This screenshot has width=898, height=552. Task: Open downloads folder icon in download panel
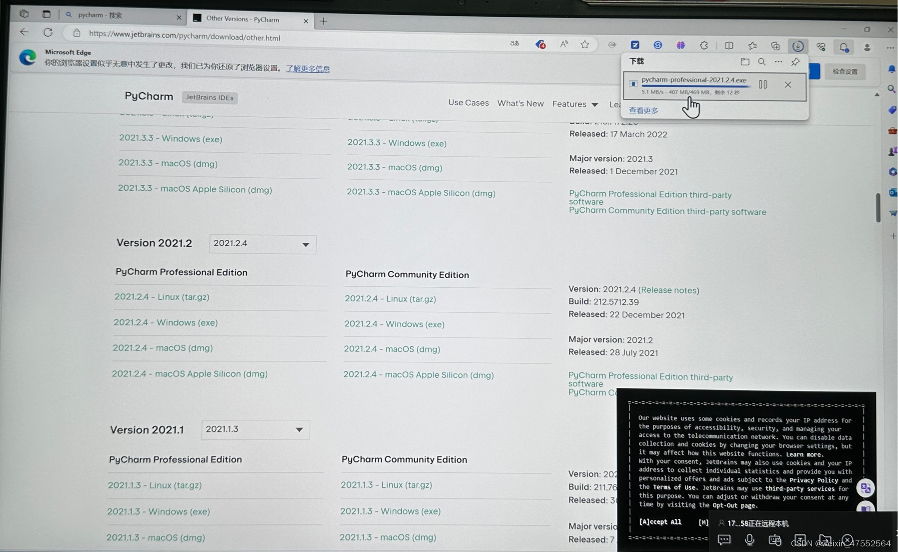coord(745,62)
